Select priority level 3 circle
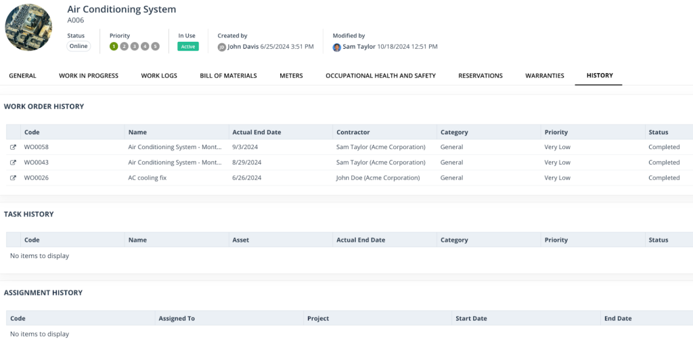Screen dimensions: 693x346 pyautogui.click(x=135, y=46)
